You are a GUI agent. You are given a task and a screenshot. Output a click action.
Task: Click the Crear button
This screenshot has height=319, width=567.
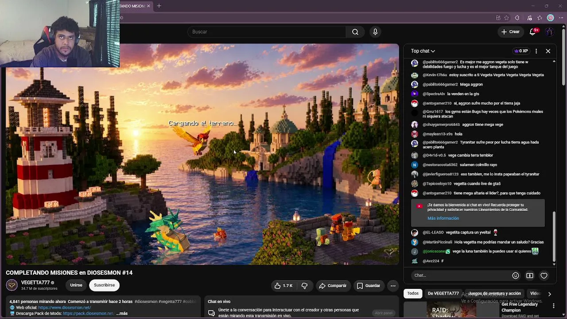click(510, 32)
